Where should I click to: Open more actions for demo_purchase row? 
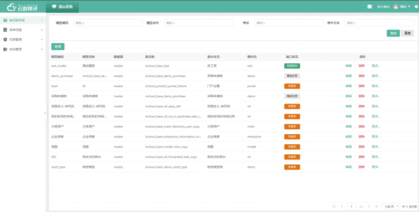pyautogui.click(x=376, y=76)
